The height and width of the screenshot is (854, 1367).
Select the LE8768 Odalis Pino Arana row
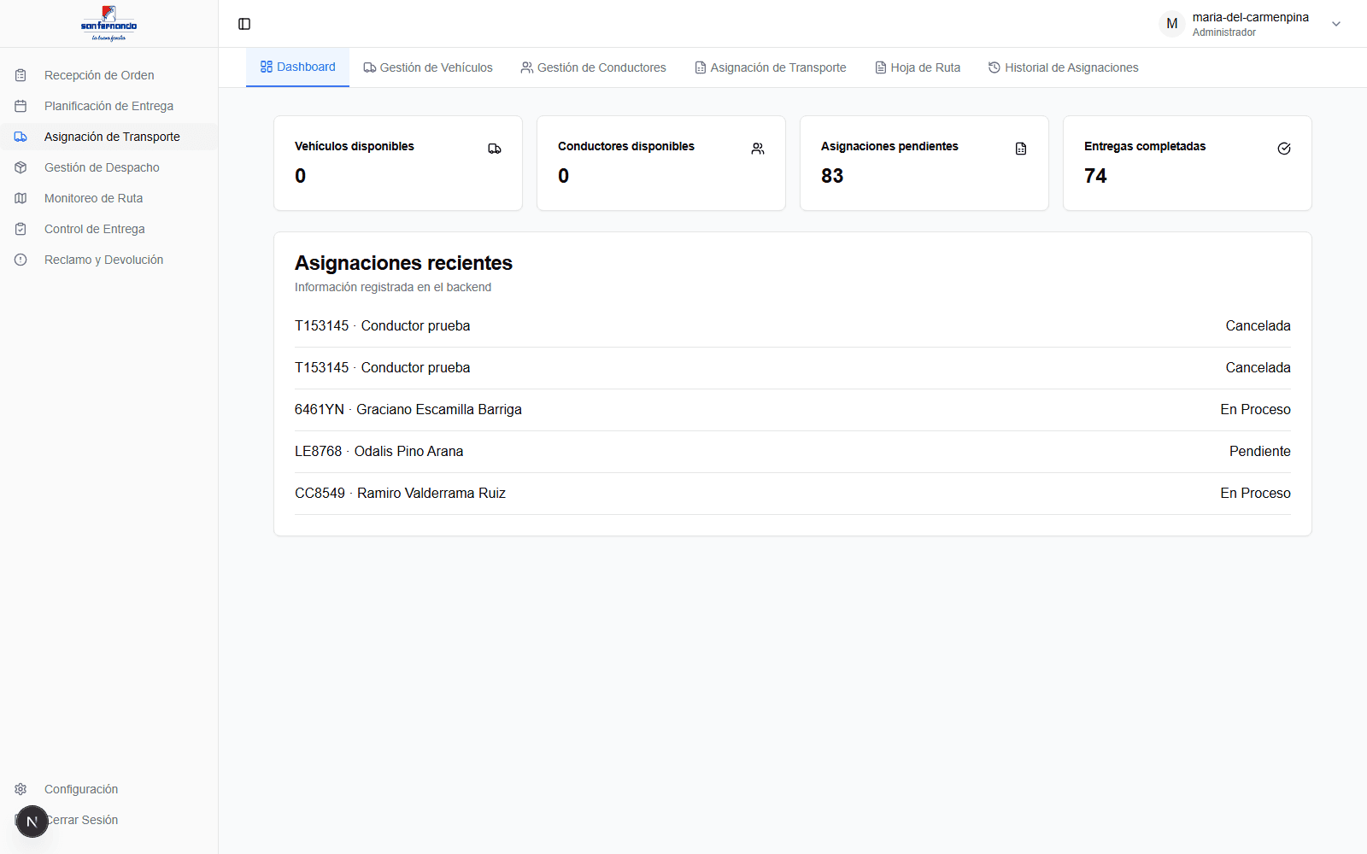tap(793, 452)
